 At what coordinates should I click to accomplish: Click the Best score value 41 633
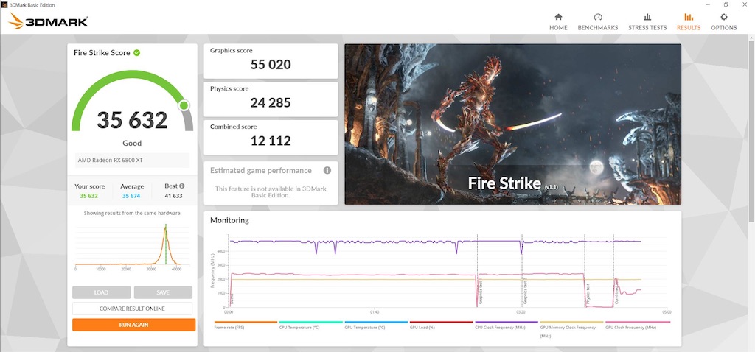coord(173,196)
